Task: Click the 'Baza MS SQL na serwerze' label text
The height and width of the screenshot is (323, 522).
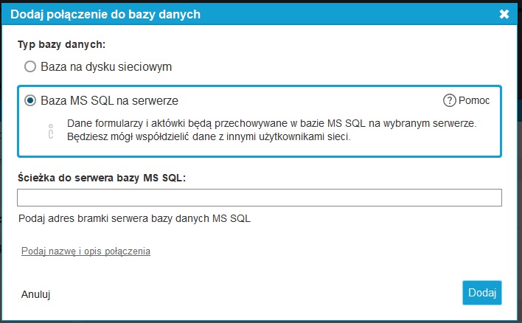Action: tap(110, 100)
